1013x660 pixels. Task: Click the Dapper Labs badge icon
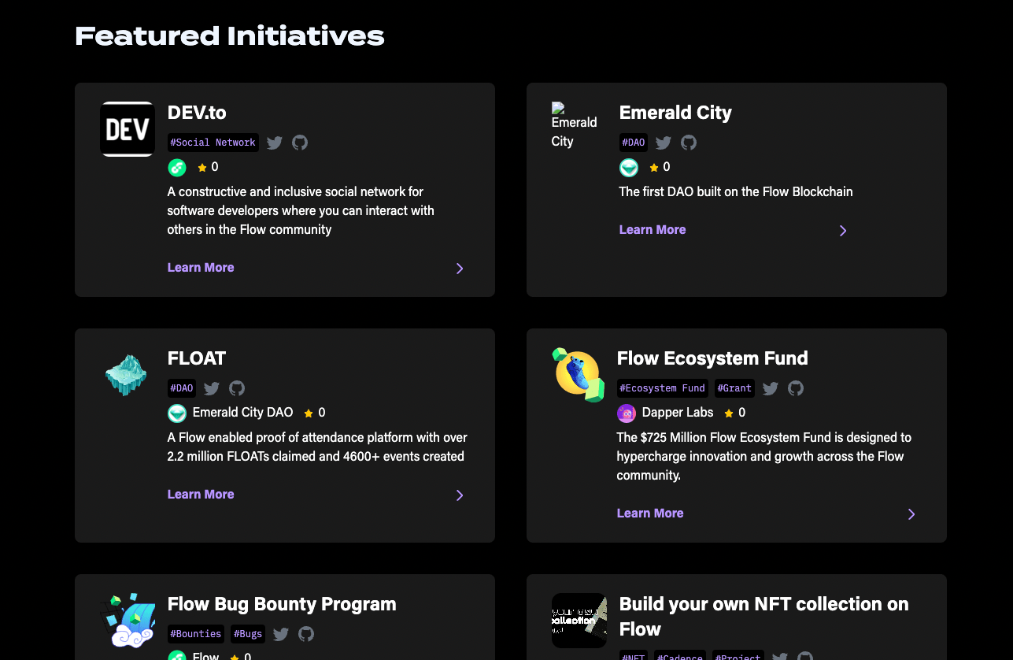pyautogui.click(x=626, y=413)
